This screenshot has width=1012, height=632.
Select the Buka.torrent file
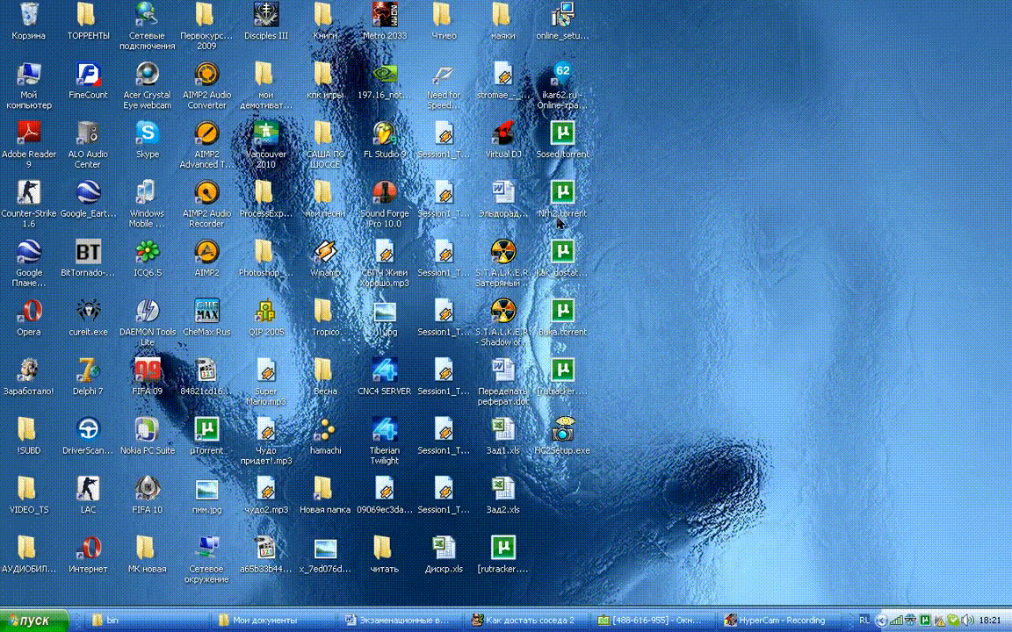[x=562, y=312]
